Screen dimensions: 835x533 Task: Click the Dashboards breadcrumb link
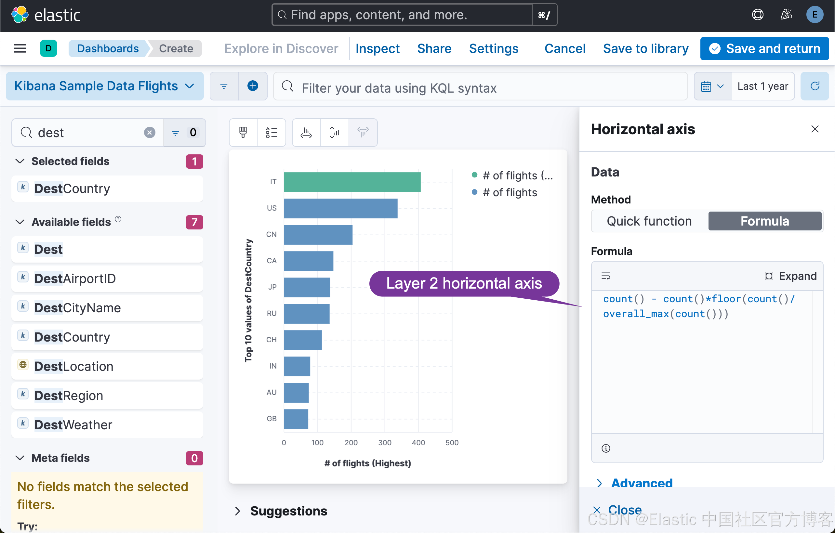[x=108, y=48]
